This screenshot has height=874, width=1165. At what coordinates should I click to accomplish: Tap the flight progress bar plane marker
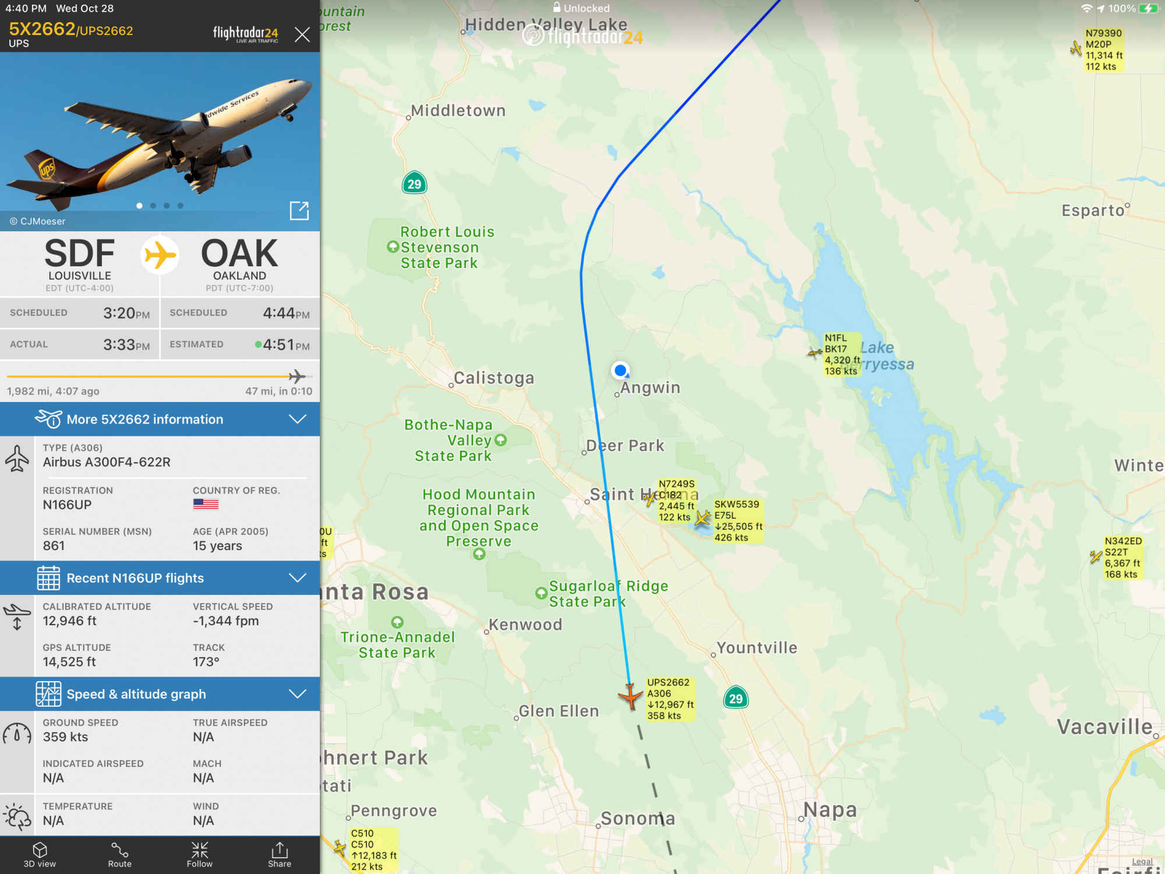pyautogui.click(x=297, y=376)
